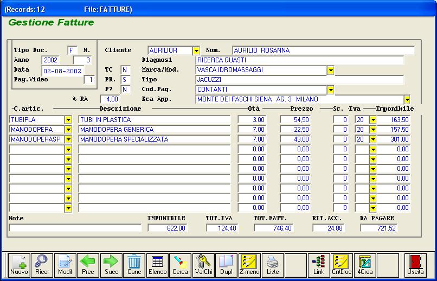
Task: Open Iva dropdown on MANODOPERA SPECIALIZZATA row
Action: click(x=373, y=139)
